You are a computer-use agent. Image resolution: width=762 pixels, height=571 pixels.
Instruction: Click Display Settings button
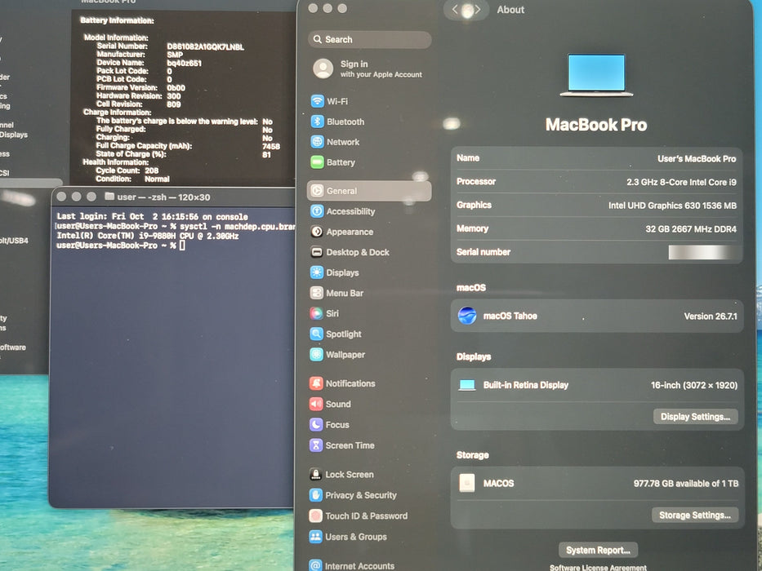695,417
